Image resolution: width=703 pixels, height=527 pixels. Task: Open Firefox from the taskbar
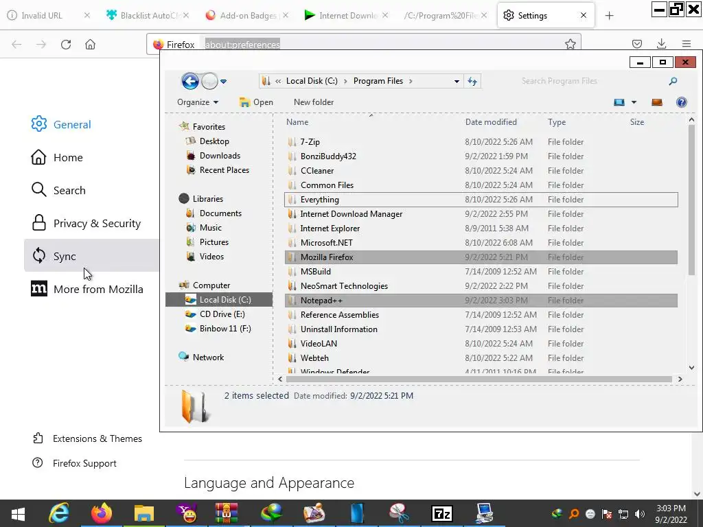point(102,513)
